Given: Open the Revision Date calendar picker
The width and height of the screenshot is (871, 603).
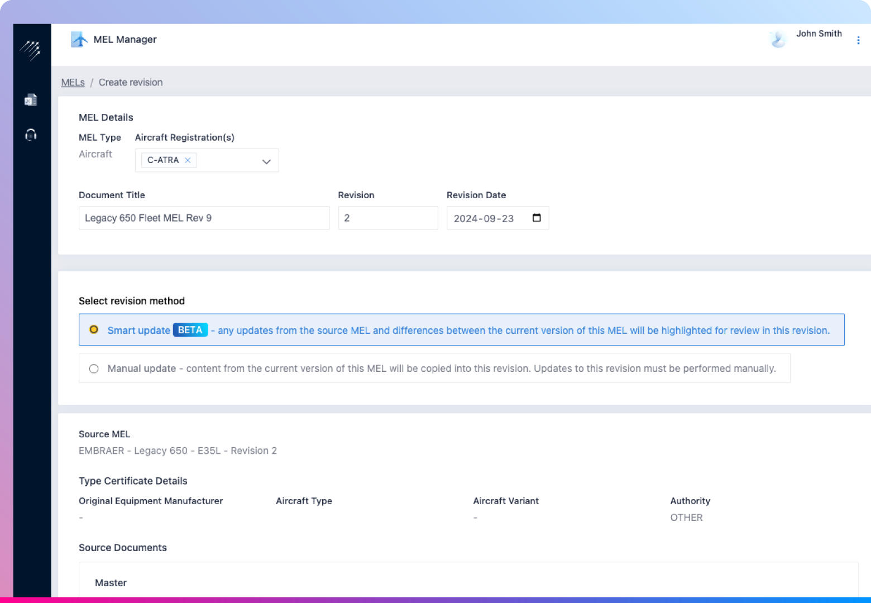Looking at the screenshot, I should pos(537,218).
